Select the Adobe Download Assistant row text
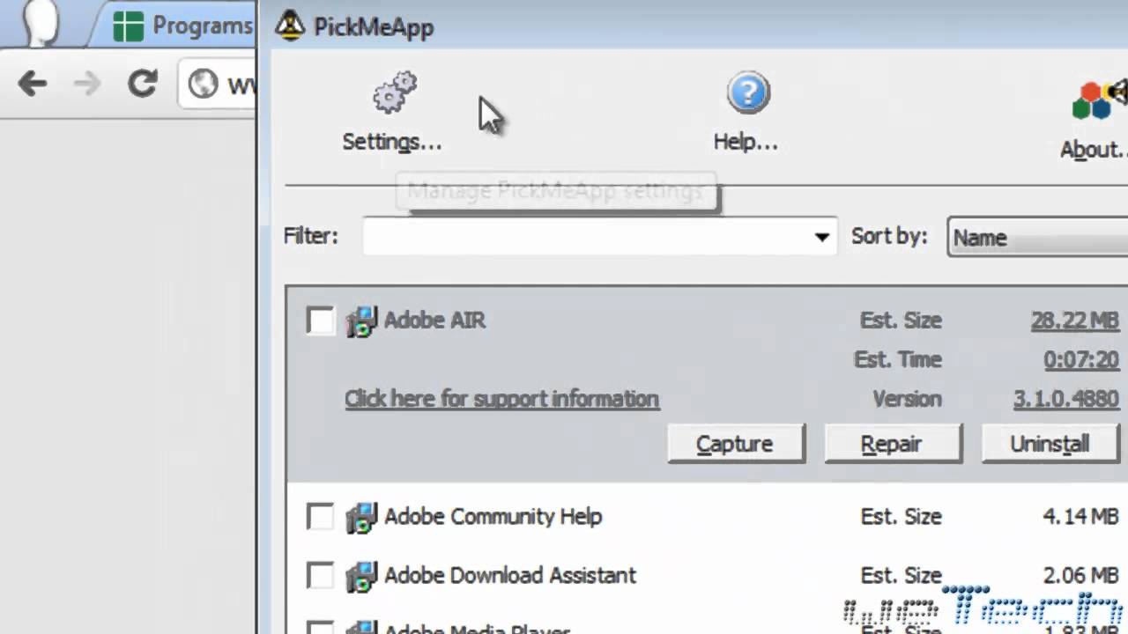The image size is (1128, 634). click(509, 576)
